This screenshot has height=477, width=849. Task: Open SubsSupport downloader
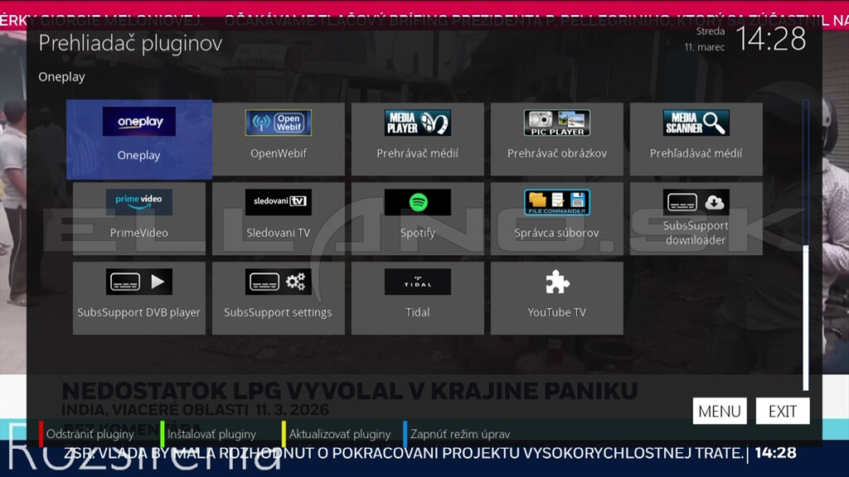(696, 217)
